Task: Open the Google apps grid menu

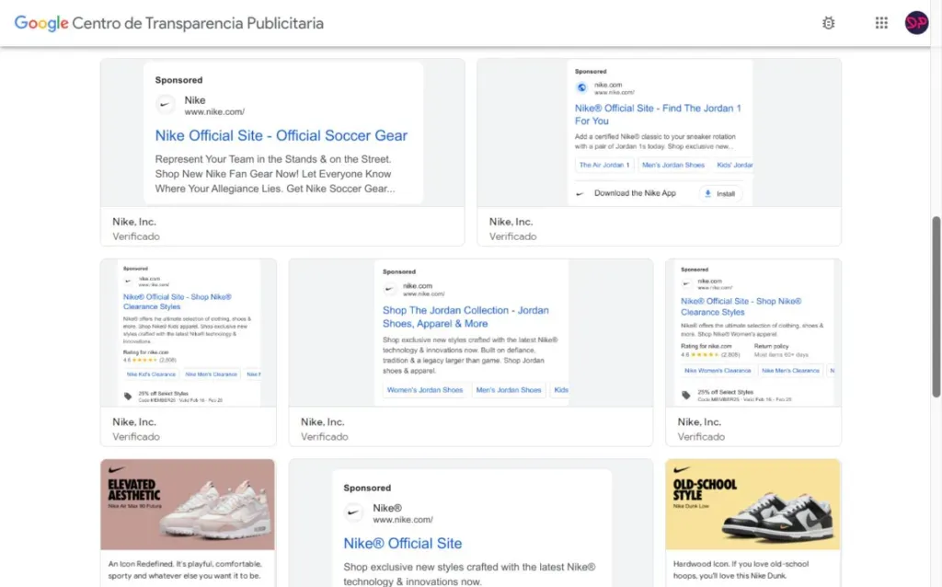Action: click(880, 23)
